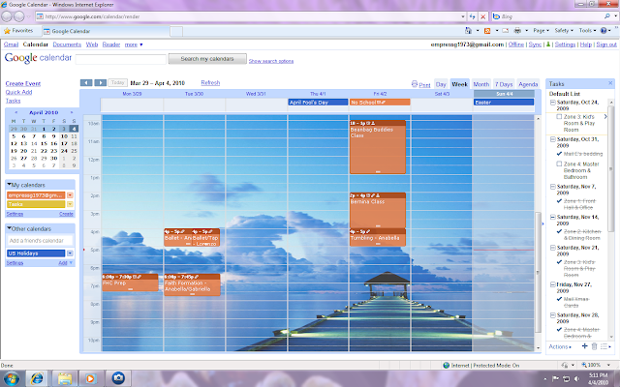Image resolution: width=620 pixels, height=387 pixels.
Task: Open the IE Tools menu
Action: [x=587, y=30]
